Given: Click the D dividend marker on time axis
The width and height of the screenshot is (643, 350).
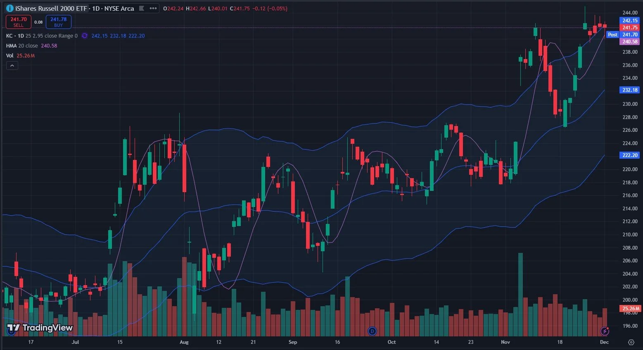Looking at the screenshot, I should 373,331.
